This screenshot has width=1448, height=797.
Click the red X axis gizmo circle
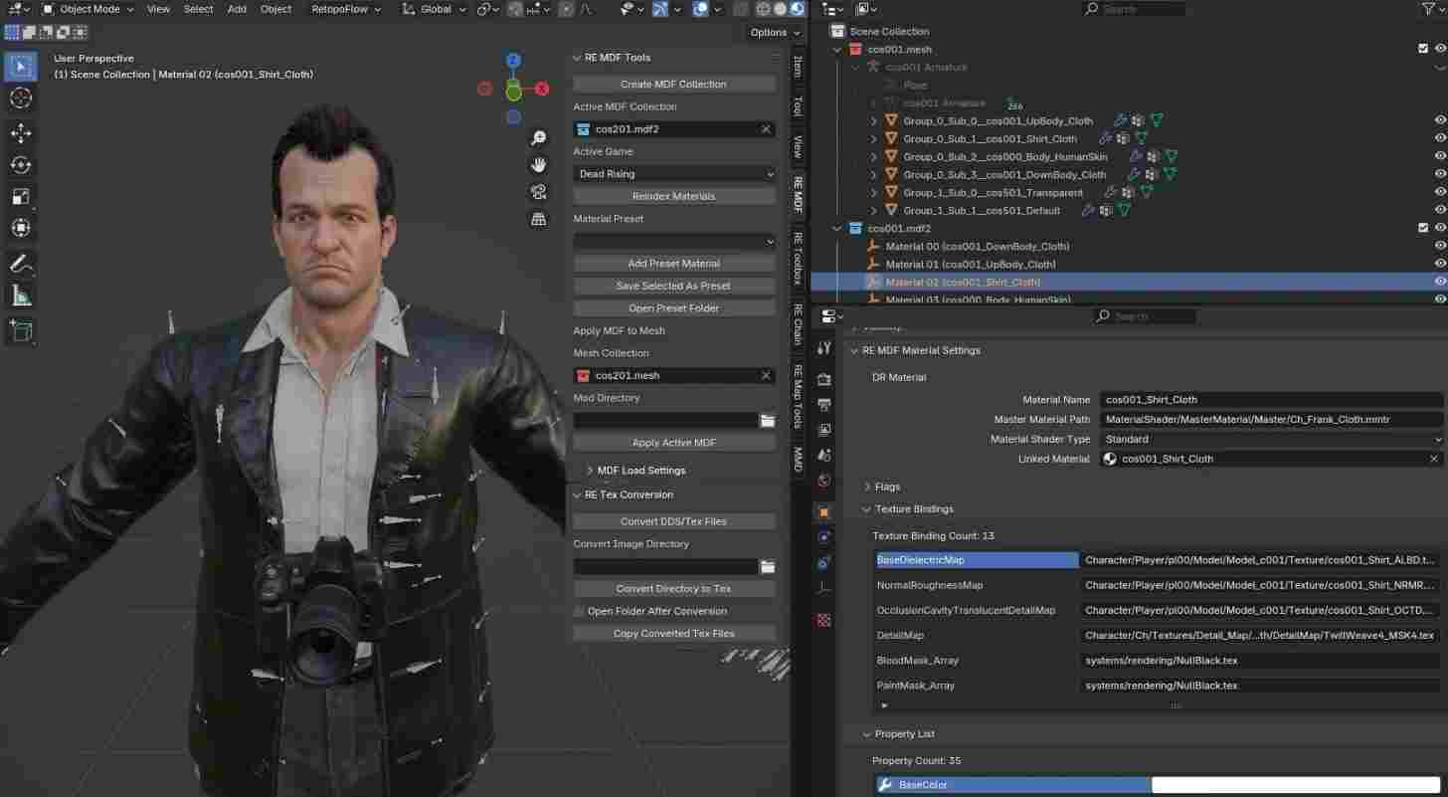(x=542, y=89)
